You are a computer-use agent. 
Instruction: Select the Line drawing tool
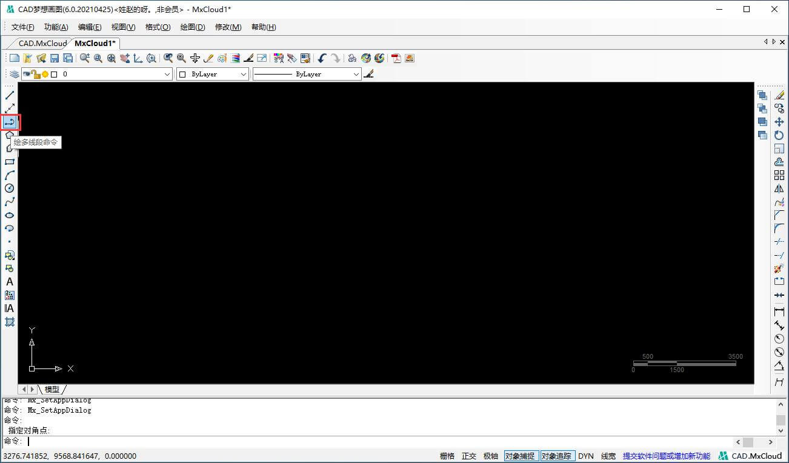pos(10,95)
